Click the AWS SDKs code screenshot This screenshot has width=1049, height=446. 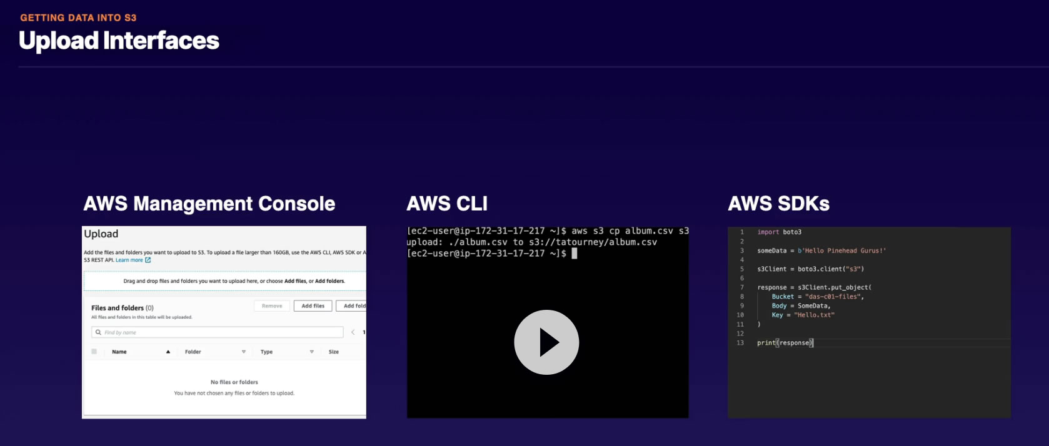tap(869, 322)
